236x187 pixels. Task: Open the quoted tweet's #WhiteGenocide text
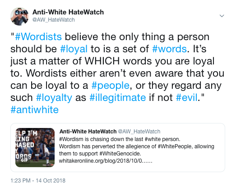120,154
